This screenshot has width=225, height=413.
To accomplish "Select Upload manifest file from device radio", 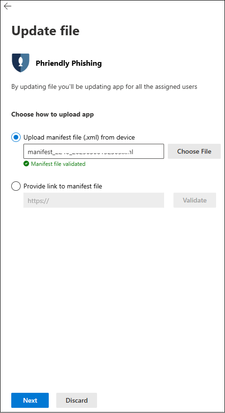I will 16,137.
